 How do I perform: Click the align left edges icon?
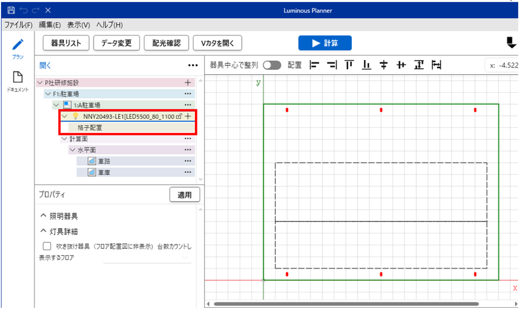(314, 65)
